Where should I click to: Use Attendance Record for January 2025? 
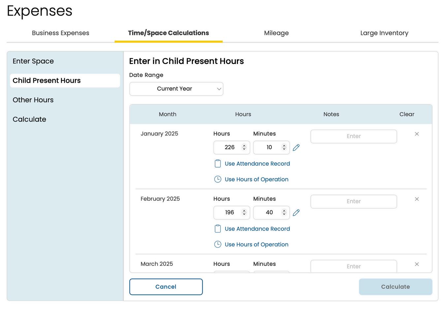tap(257, 164)
